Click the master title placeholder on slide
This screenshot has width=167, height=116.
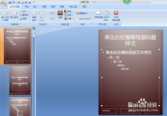[130, 40]
